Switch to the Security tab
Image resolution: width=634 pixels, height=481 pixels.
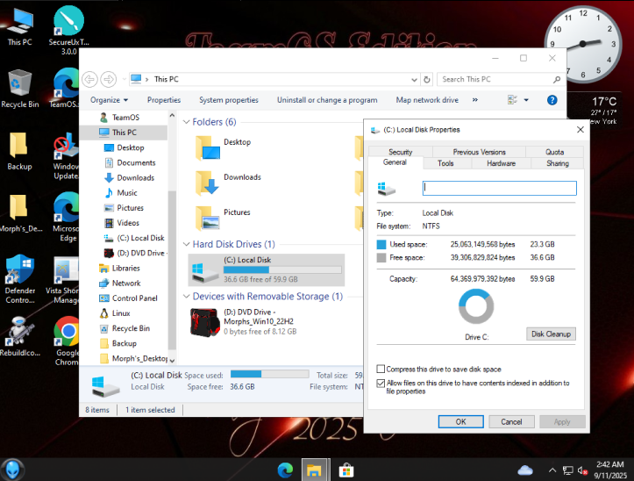400,152
